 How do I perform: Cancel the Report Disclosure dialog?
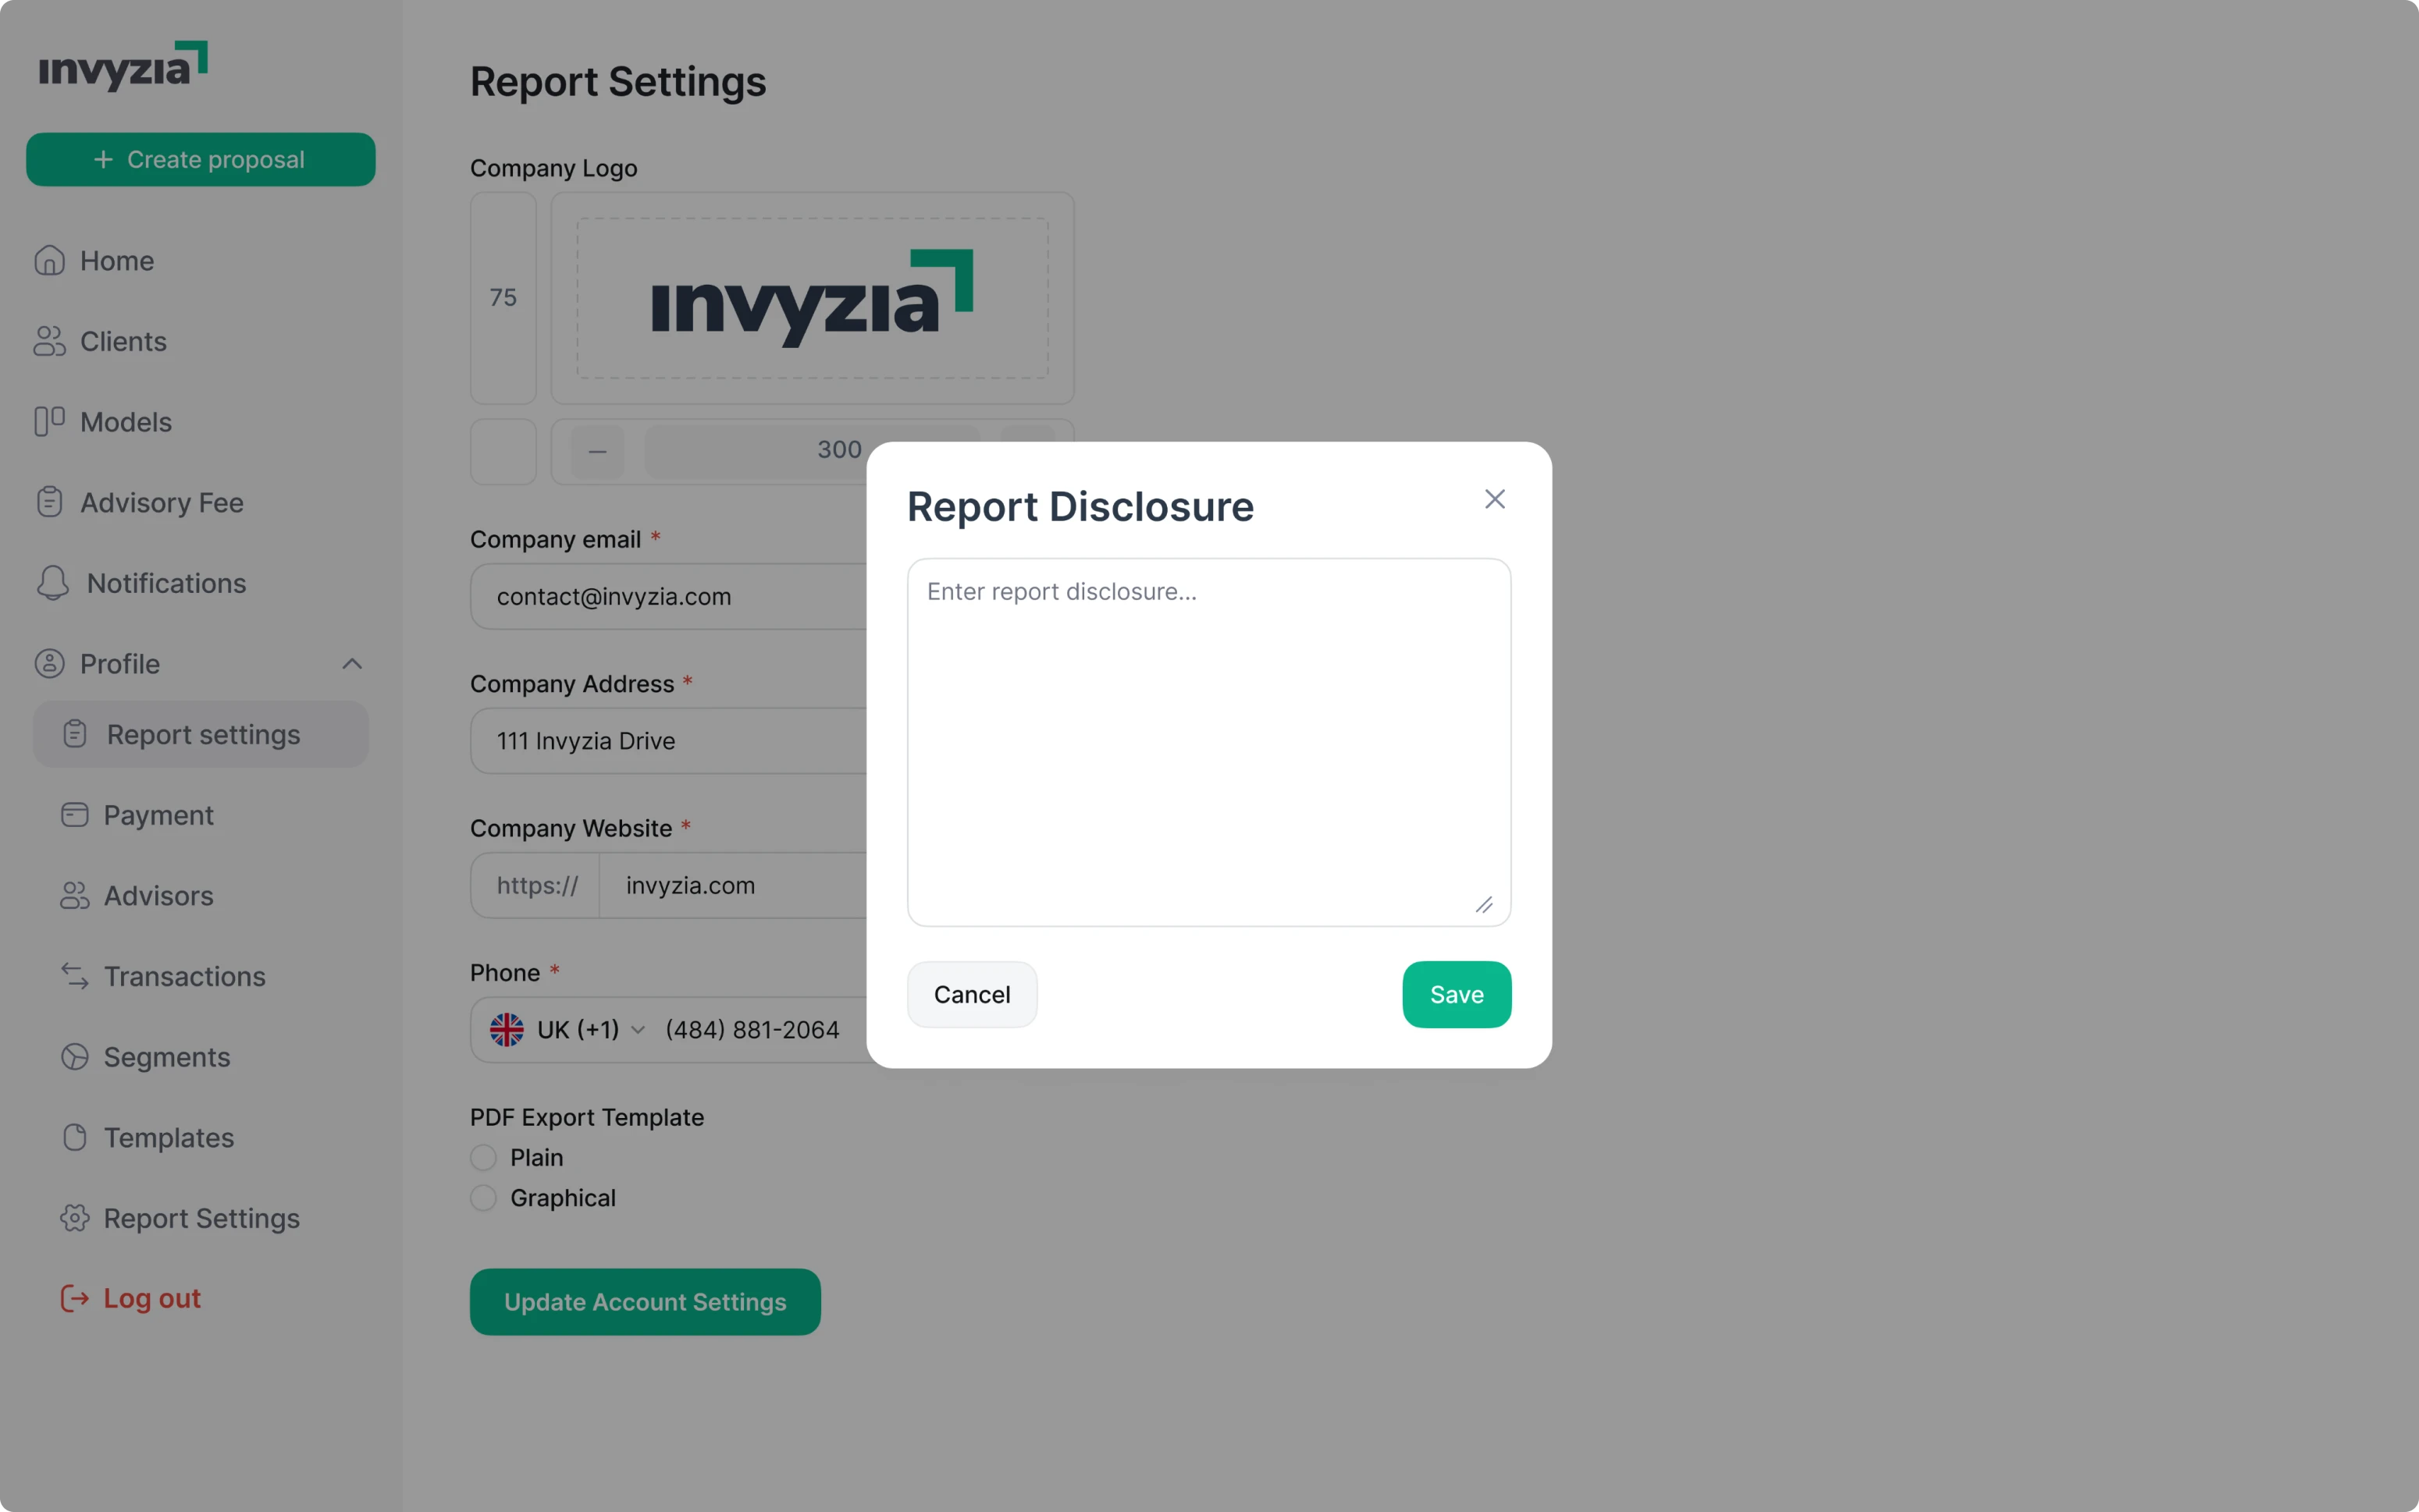pyautogui.click(x=971, y=994)
